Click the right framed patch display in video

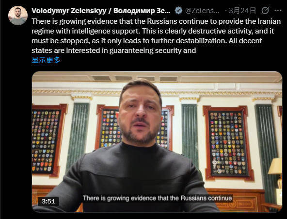[x=228, y=143]
